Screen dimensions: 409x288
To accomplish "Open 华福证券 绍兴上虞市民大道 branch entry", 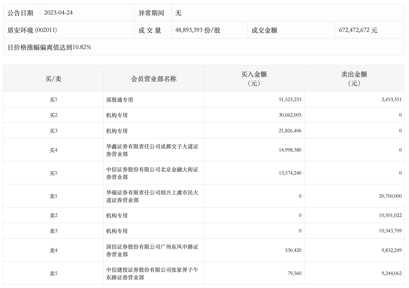I will [152, 196].
